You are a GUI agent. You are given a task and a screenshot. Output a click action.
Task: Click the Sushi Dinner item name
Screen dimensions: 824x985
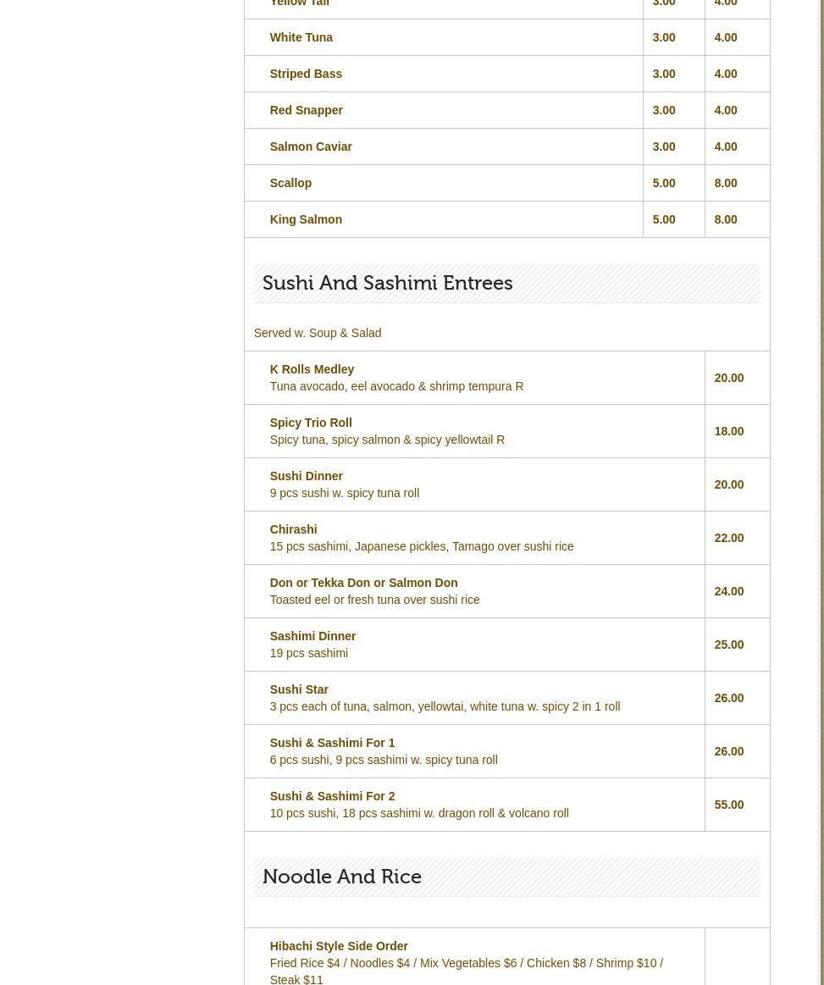tap(306, 476)
